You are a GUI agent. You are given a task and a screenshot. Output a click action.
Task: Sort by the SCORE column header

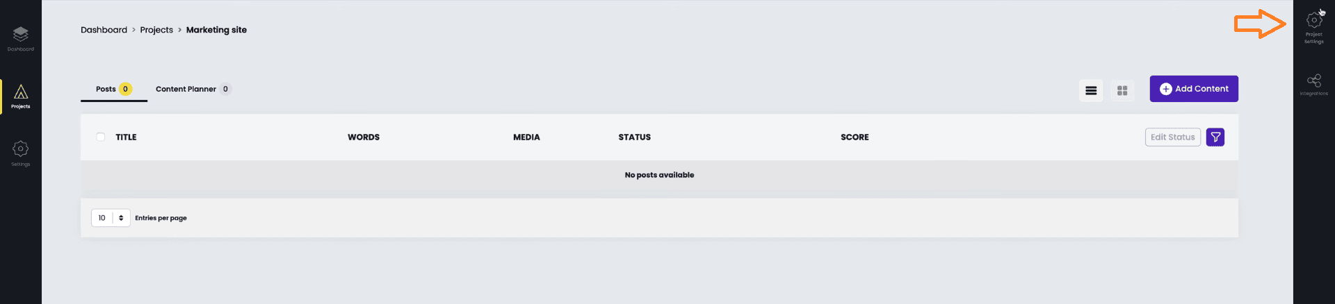pyautogui.click(x=855, y=137)
